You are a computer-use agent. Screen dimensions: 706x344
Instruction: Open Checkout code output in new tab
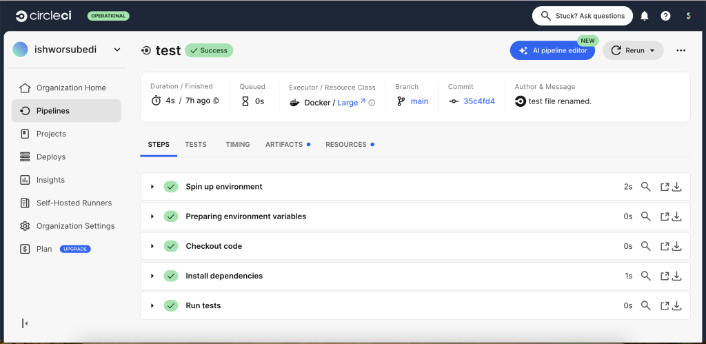pyautogui.click(x=665, y=246)
